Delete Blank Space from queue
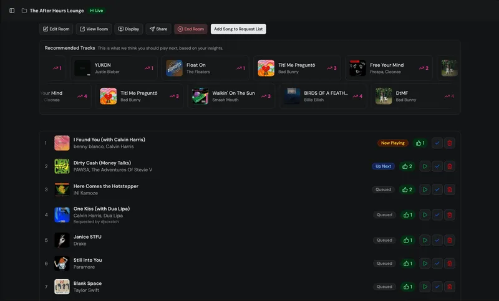Viewport: 499px width, 301px height. [x=450, y=287]
